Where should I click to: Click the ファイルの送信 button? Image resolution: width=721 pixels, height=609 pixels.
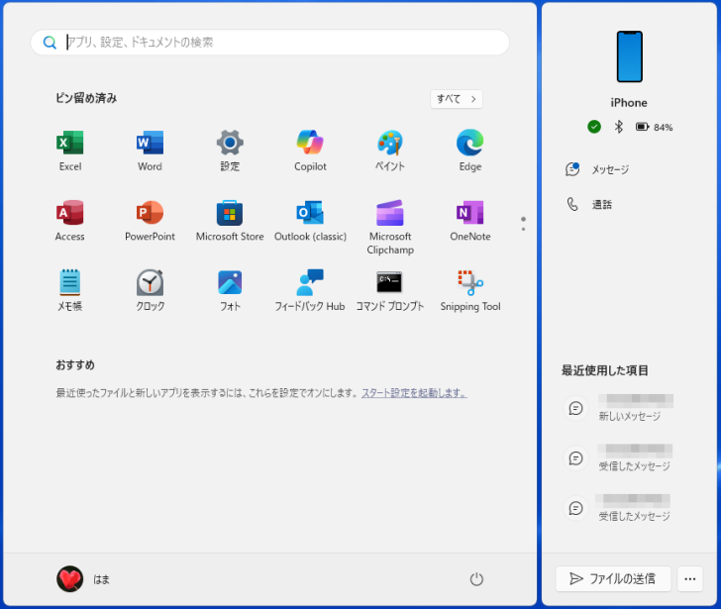coord(613,578)
